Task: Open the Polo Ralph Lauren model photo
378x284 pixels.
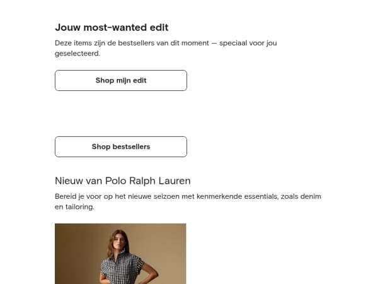Action: click(x=120, y=254)
